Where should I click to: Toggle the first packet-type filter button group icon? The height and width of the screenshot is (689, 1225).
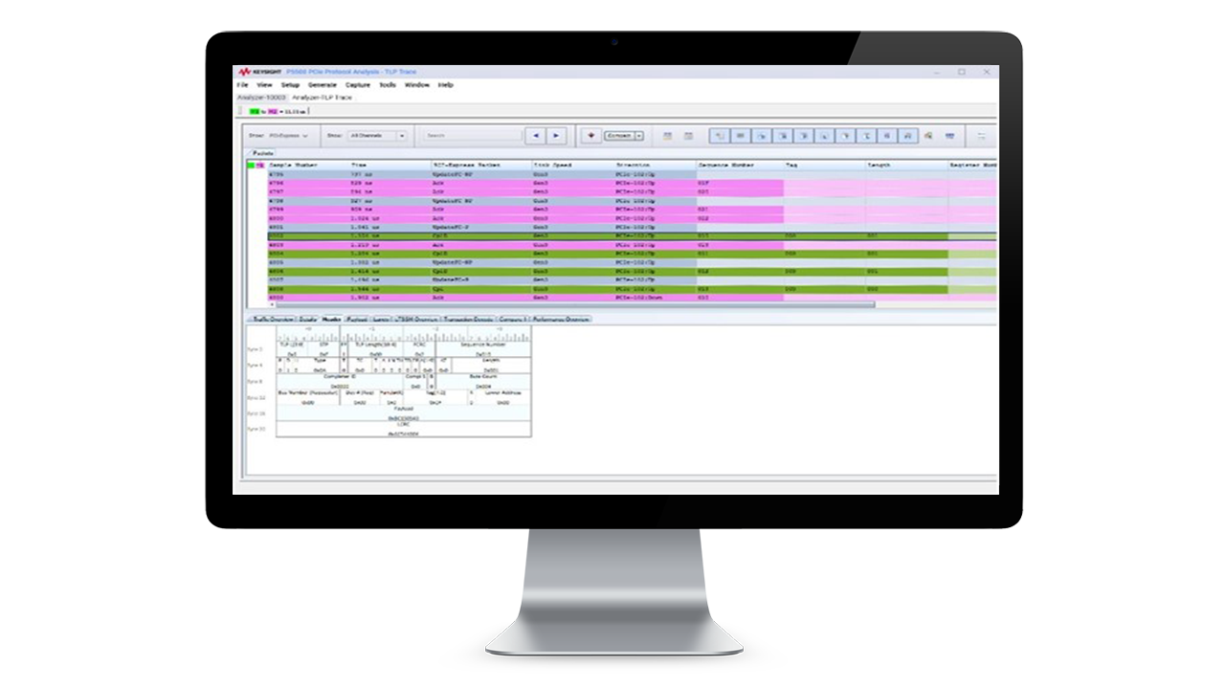[x=721, y=135]
